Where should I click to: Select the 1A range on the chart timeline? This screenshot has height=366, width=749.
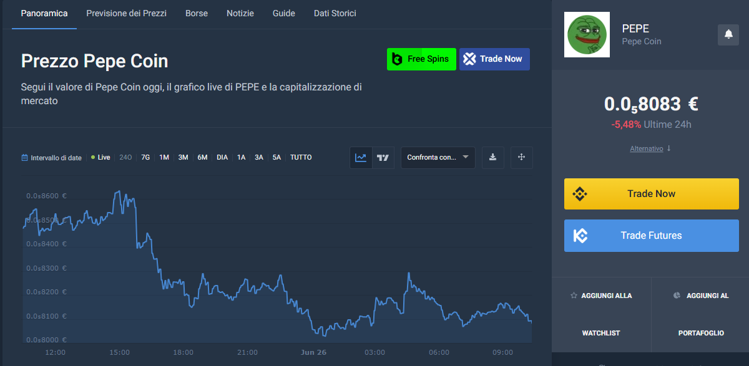coord(242,157)
